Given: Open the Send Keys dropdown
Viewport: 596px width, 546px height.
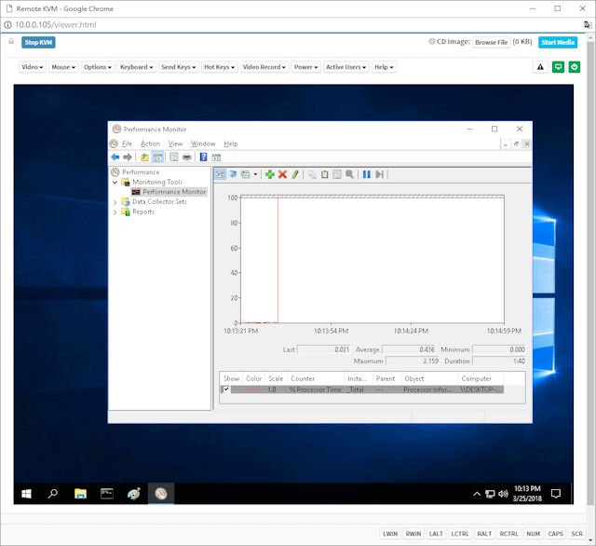Looking at the screenshot, I should 178,67.
